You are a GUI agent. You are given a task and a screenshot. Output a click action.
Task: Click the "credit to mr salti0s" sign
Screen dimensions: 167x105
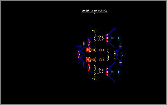(94, 11)
